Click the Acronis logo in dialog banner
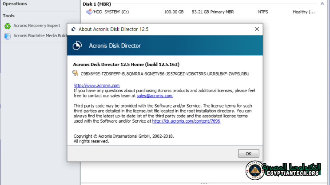This screenshot has width=330, height=185. click(x=77, y=46)
